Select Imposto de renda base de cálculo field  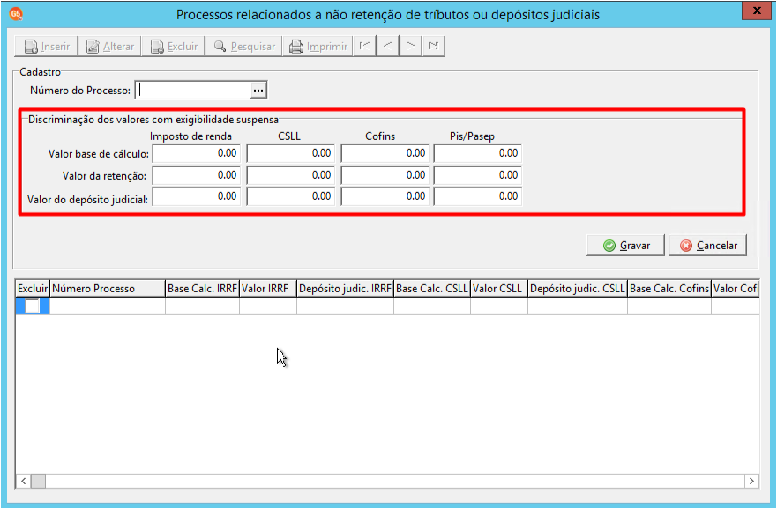[196, 153]
